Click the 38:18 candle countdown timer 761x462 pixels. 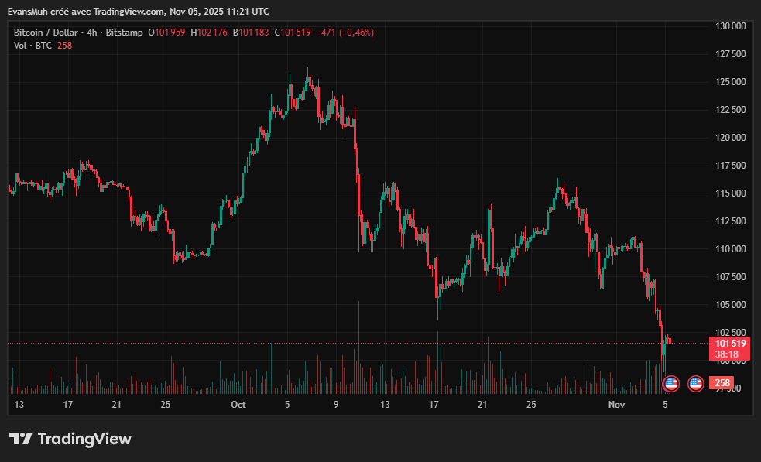pos(726,354)
